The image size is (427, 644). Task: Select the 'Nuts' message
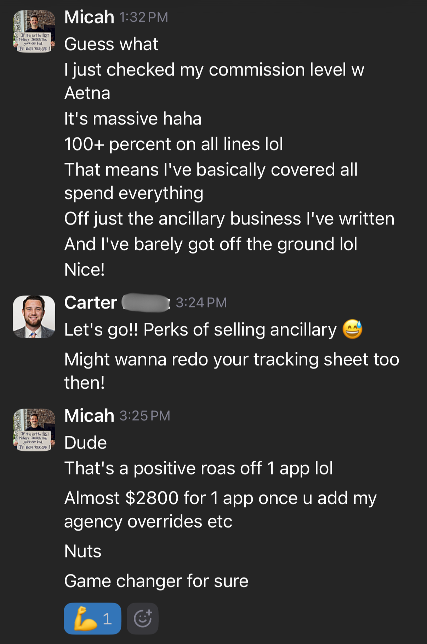[83, 551]
